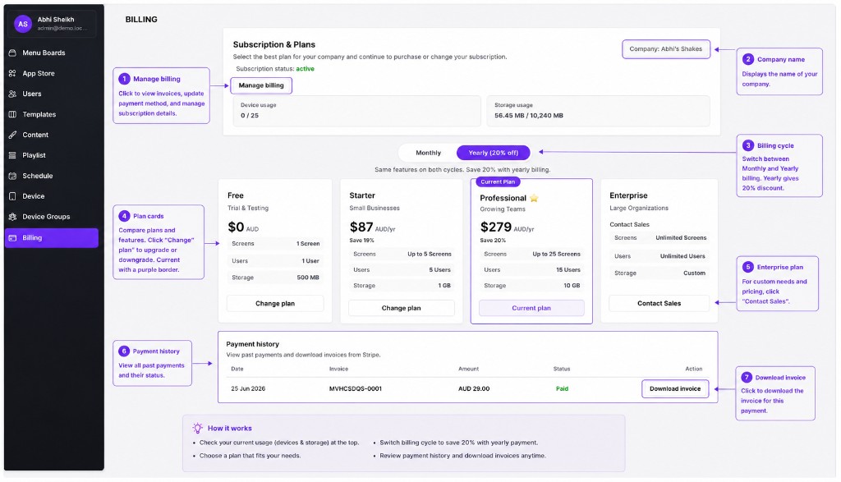Click '500 MB' storage on Free card
Screen dimensions: 841x482
point(308,278)
